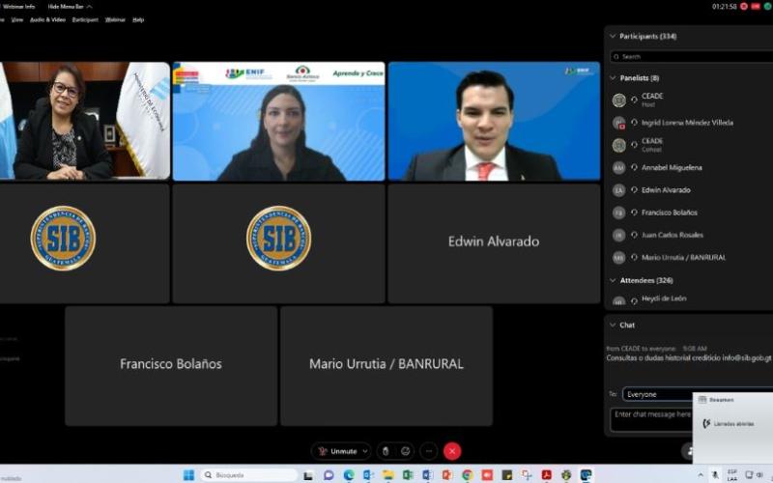
Task: Click the participants Search field
Action: [691, 56]
